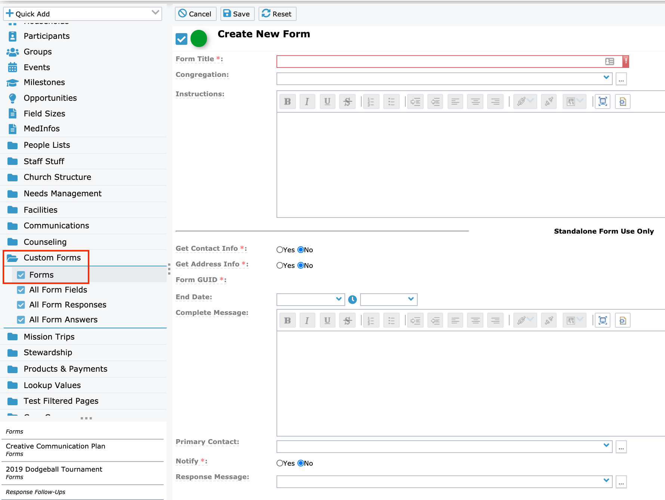Align text right in Instructions editor
The width and height of the screenshot is (665, 500).
(x=495, y=101)
